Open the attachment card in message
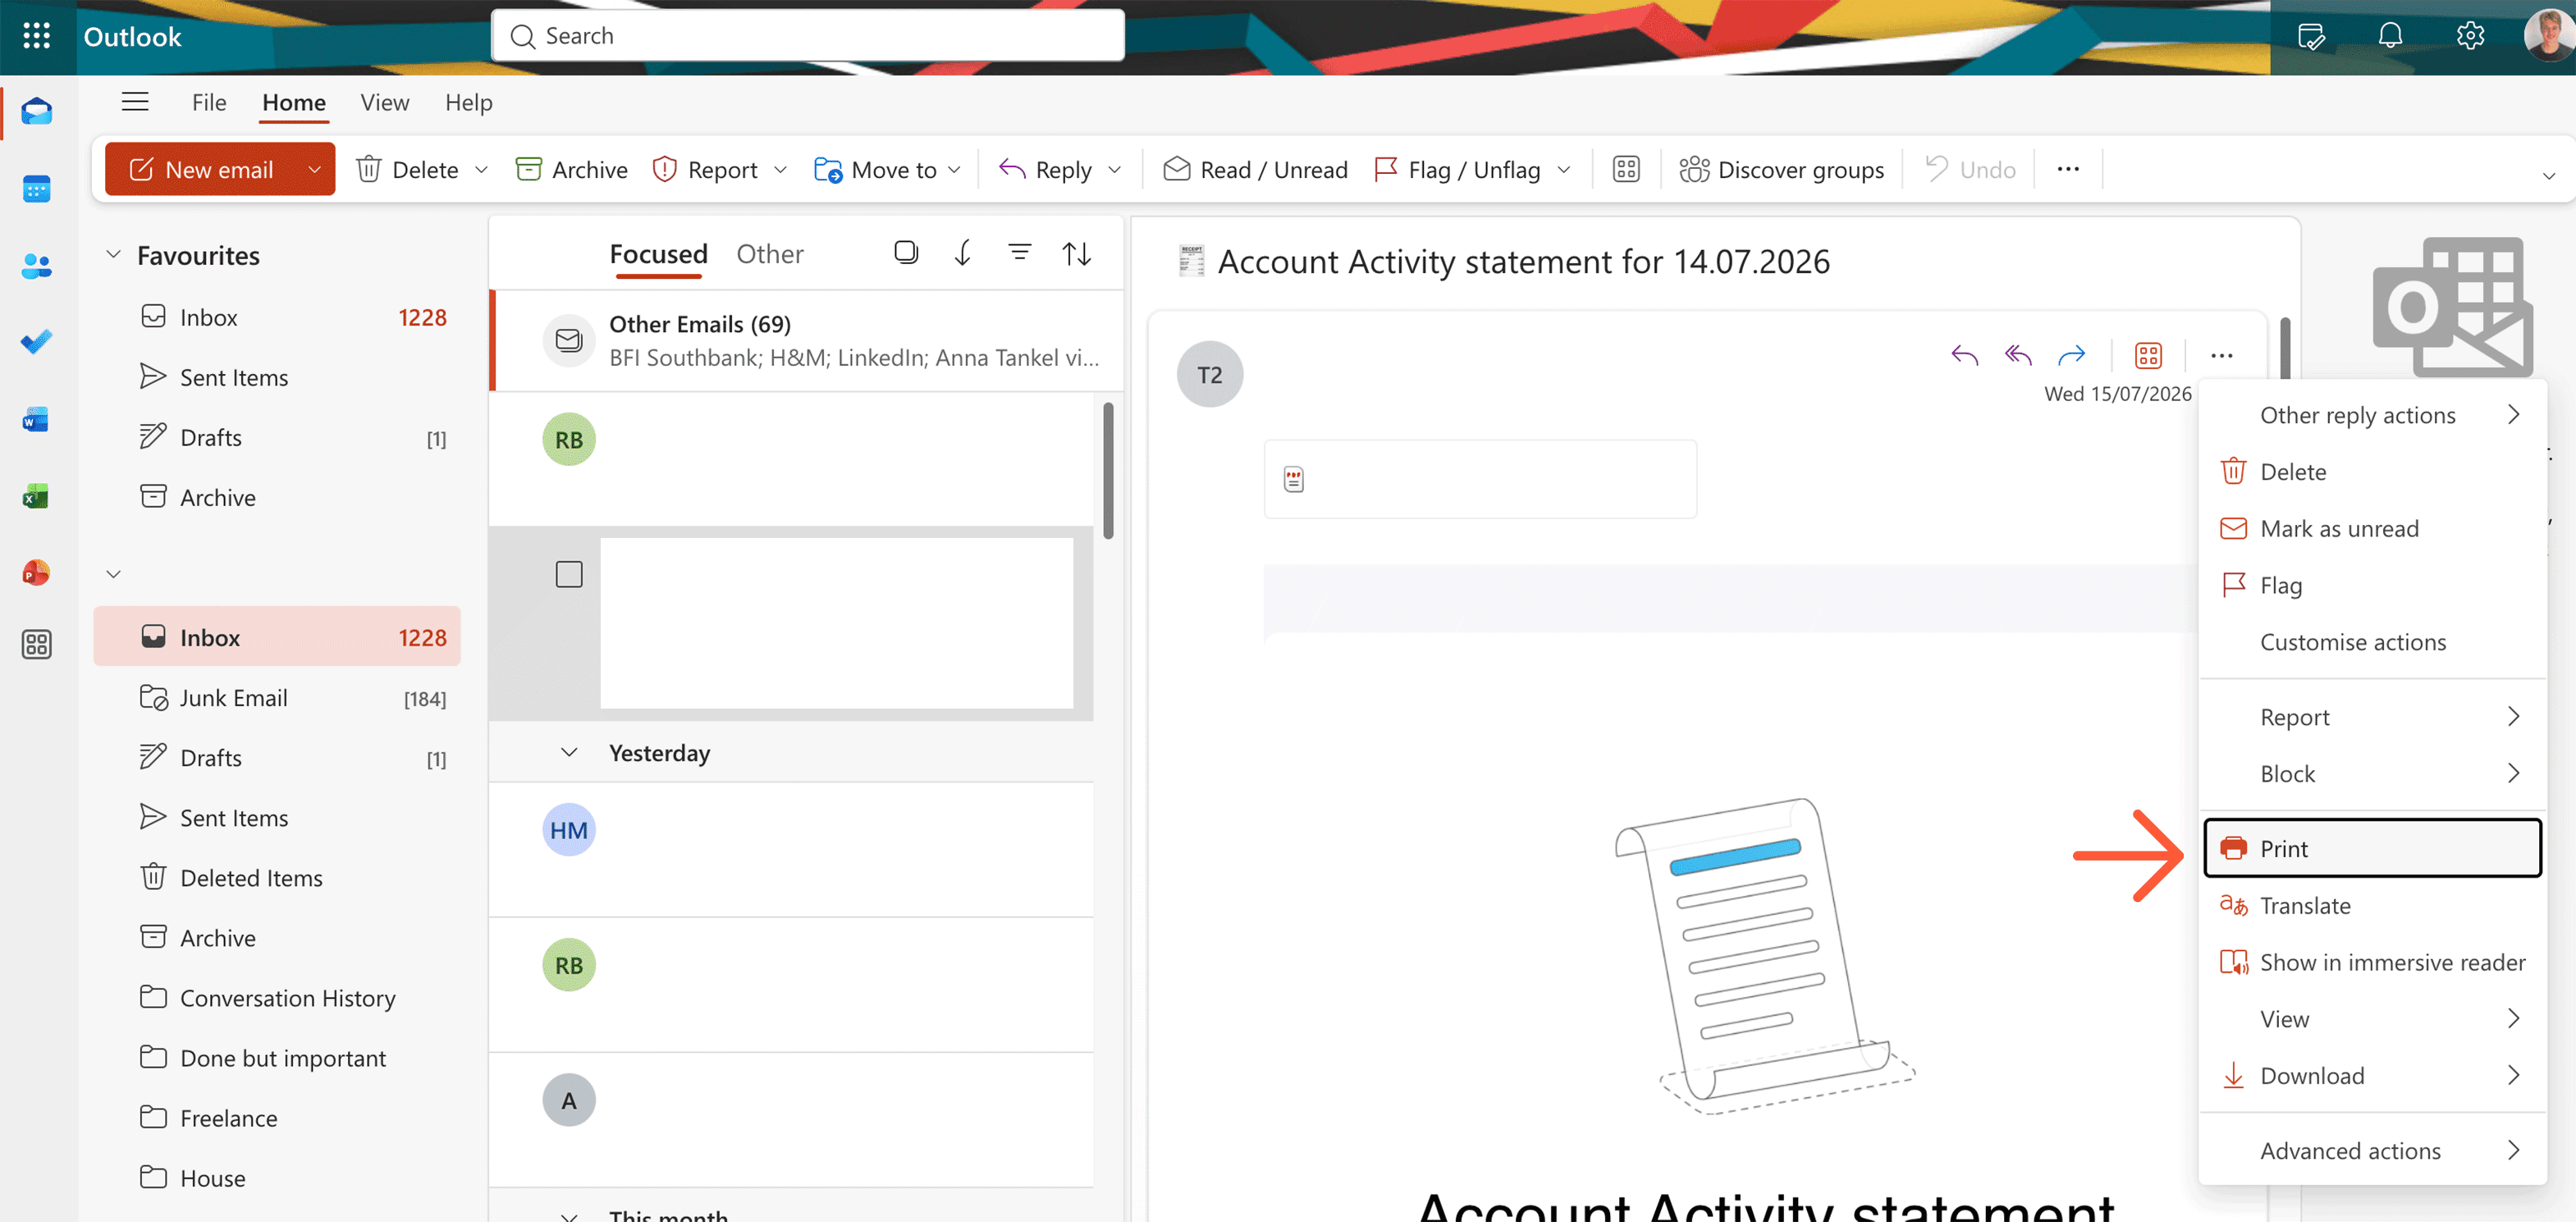2576x1222 pixels. point(1480,479)
